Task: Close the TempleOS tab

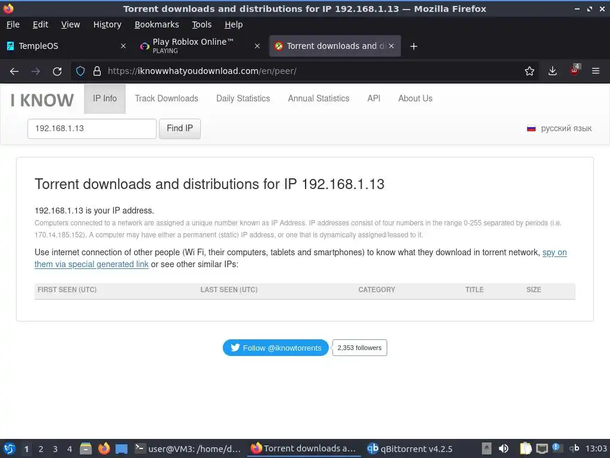Action: coord(123,46)
